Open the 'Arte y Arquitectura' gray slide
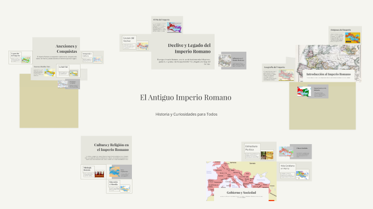Screen dimensions: 373x209 (x=122, y=172)
